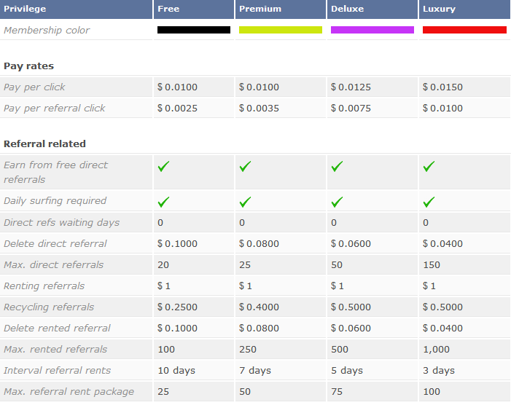Click the Premium checkmark for Daily surfing required
Image resolution: width=511 pixels, height=405 pixels.
click(x=245, y=202)
